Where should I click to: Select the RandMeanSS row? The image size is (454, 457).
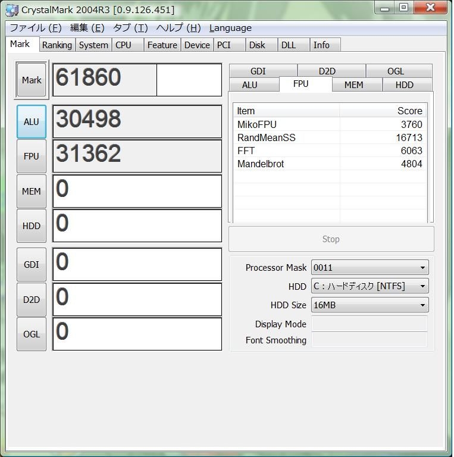coord(330,137)
